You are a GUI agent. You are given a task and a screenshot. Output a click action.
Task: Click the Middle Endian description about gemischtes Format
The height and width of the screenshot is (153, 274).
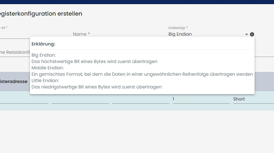coord(142,74)
